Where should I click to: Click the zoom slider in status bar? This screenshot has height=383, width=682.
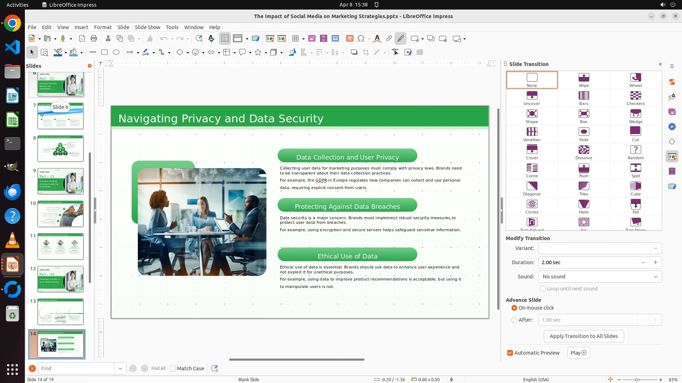click(x=637, y=380)
